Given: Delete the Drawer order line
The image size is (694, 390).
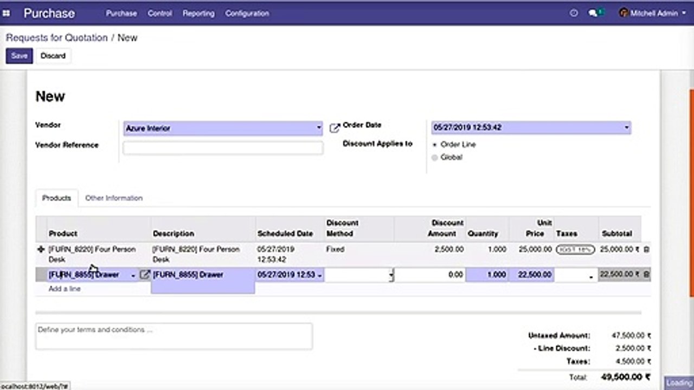Looking at the screenshot, I should [646, 275].
